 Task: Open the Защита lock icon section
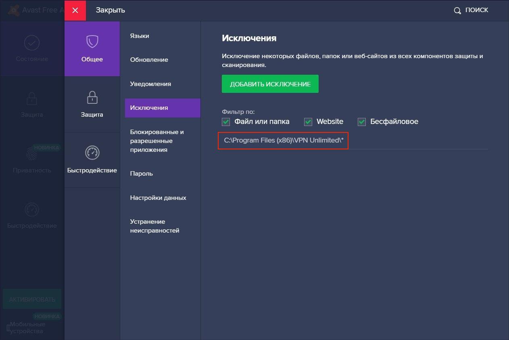[x=92, y=97]
